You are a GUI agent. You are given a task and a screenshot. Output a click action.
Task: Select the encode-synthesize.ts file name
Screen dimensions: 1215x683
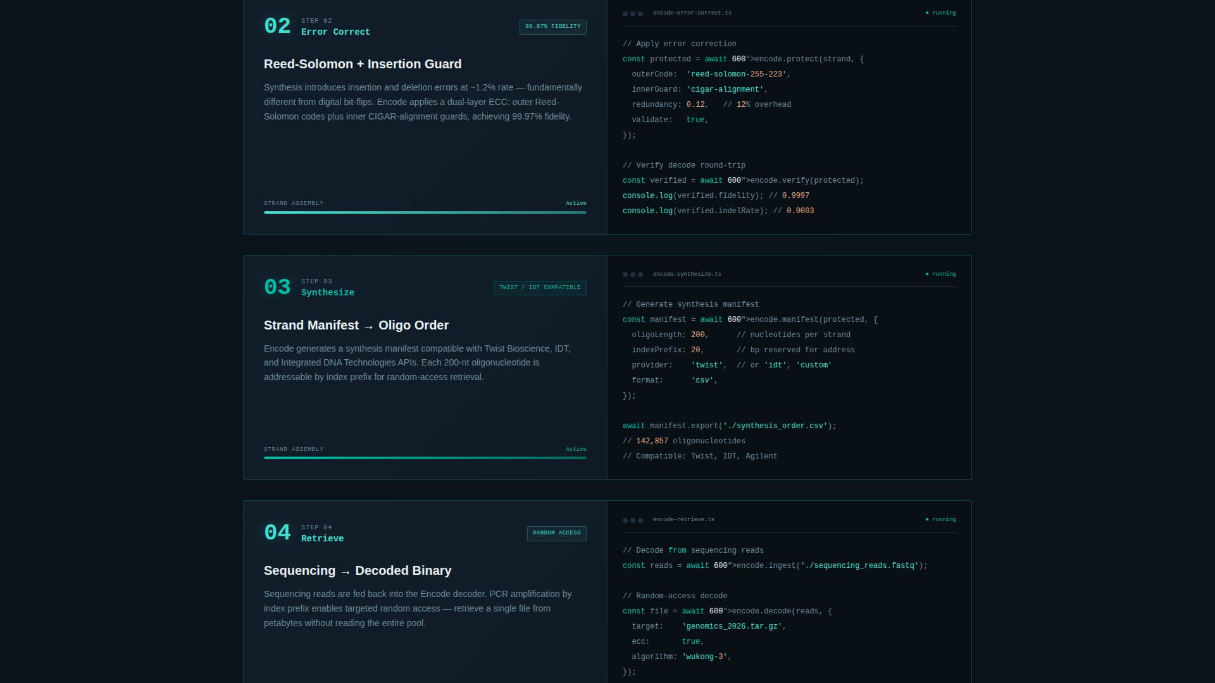[x=687, y=274]
